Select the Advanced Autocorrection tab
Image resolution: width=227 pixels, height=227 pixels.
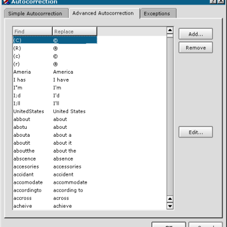pyautogui.click(x=104, y=13)
